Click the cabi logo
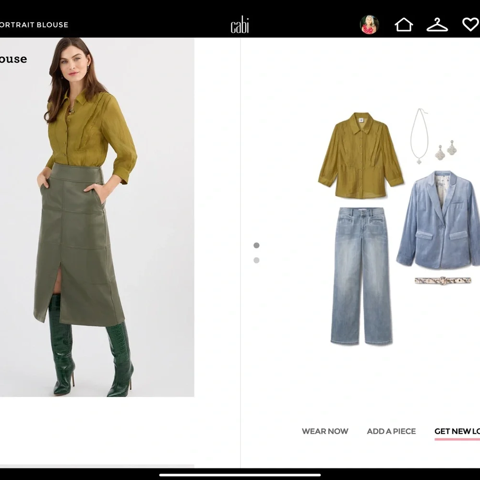Screen dimensions: 480x480 [240, 24]
